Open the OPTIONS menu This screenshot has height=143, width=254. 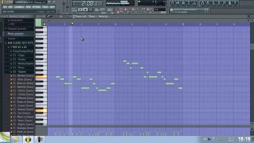pyautogui.click(x=37, y=7)
